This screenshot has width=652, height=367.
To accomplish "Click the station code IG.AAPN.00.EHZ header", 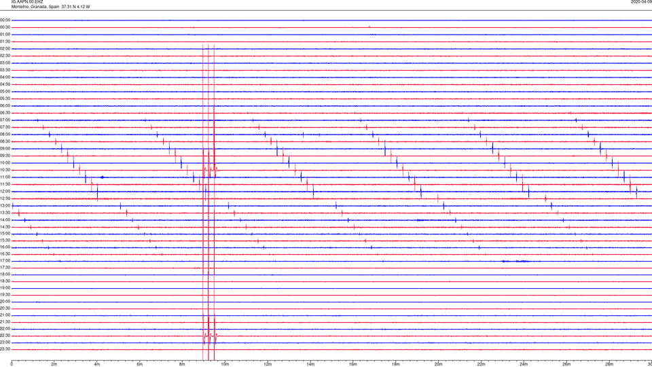I will [x=27, y=2].
